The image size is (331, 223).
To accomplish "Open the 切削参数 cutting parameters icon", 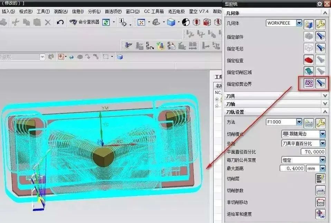I will (320, 191).
